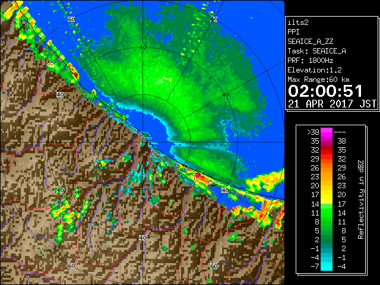Image resolution: width=380 pixels, height=285 pixels.
Task: Click the '40' ring label southeast near the coast
Action: pyautogui.click(x=225, y=191)
